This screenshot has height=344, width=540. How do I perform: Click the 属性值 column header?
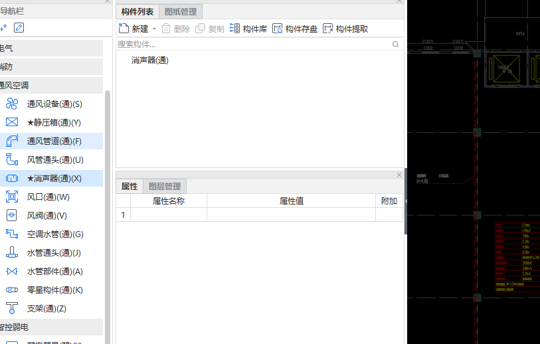click(292, 201)
